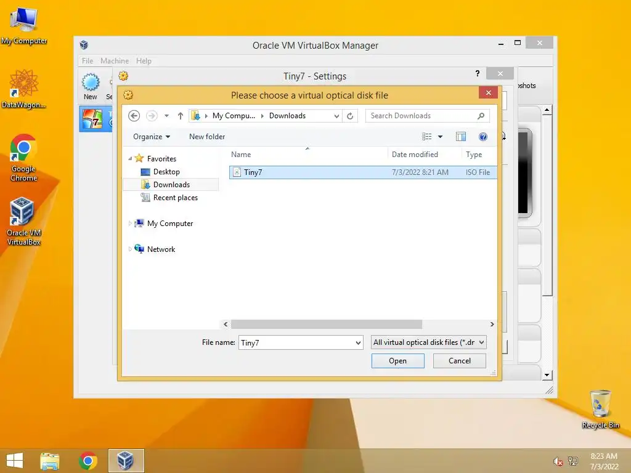Click the muted volume tray icon

point(558,461)
